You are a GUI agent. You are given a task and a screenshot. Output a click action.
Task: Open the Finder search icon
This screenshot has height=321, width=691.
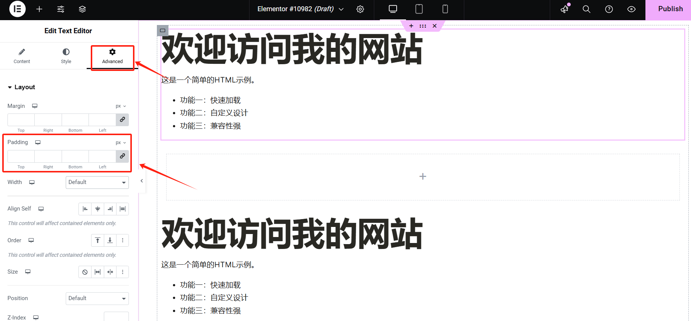point(586,9)
